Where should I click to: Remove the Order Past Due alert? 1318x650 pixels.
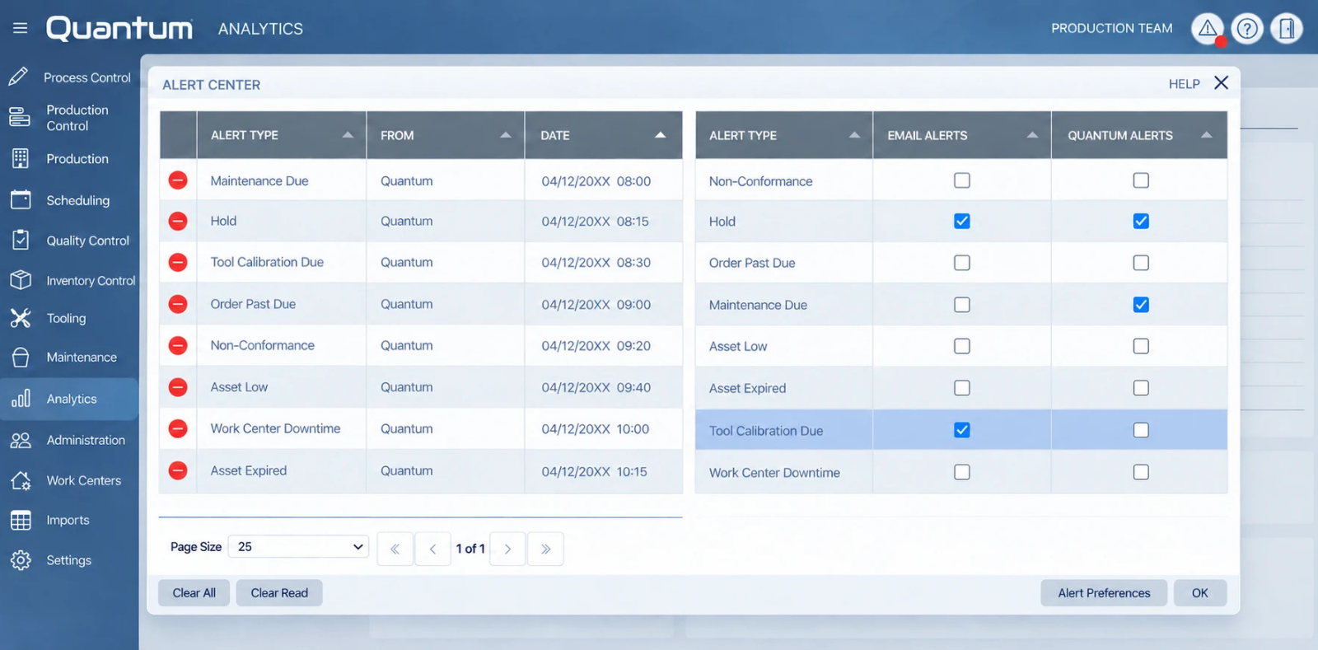click(178, 304)
